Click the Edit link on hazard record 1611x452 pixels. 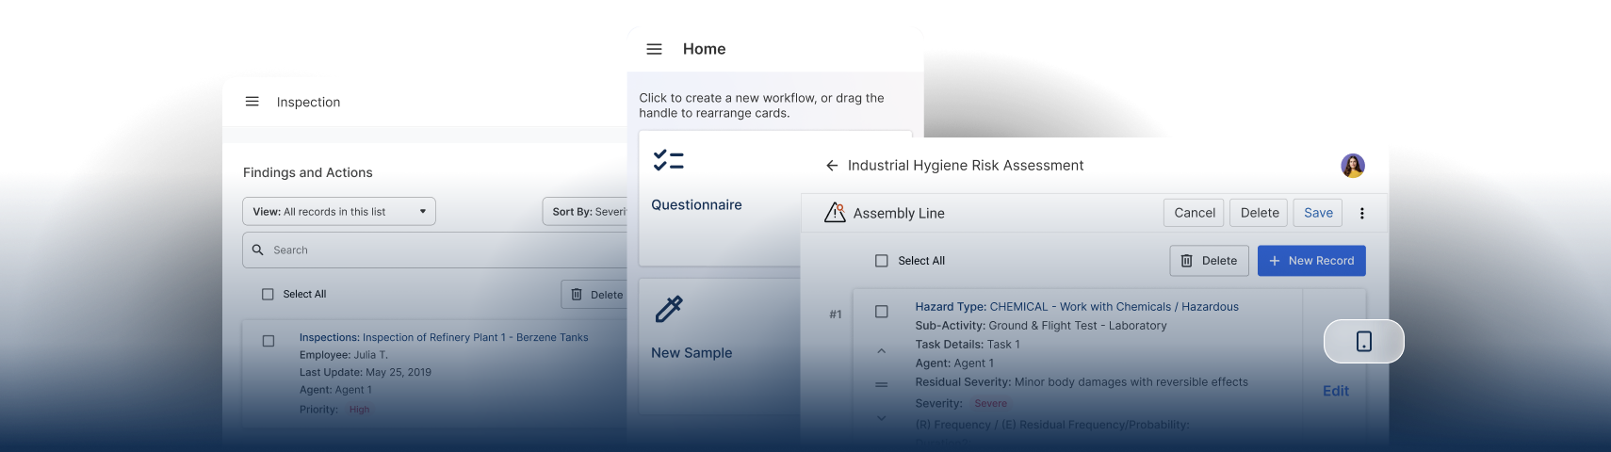(1335, 391)
